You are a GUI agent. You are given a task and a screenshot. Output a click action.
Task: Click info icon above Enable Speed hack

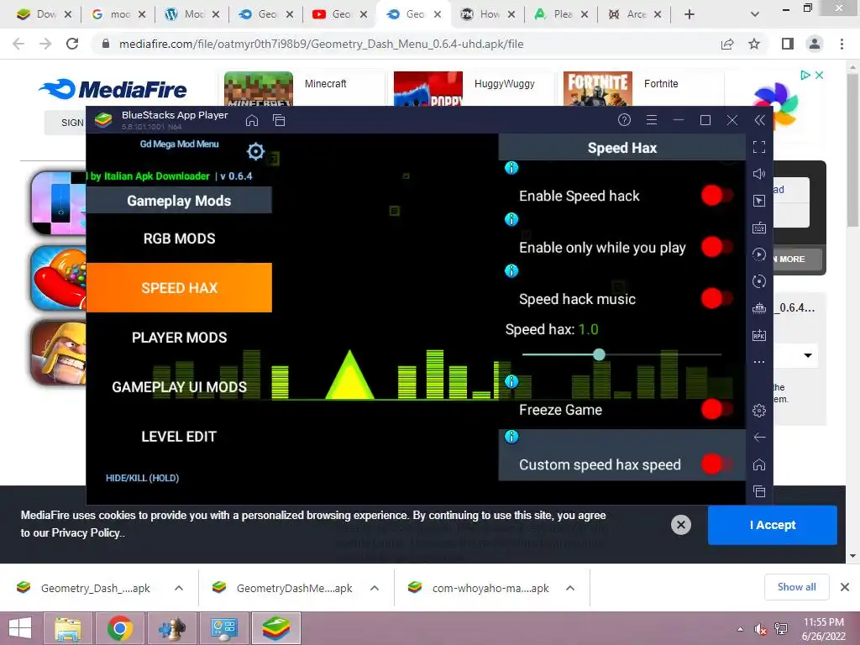(511, 168)
